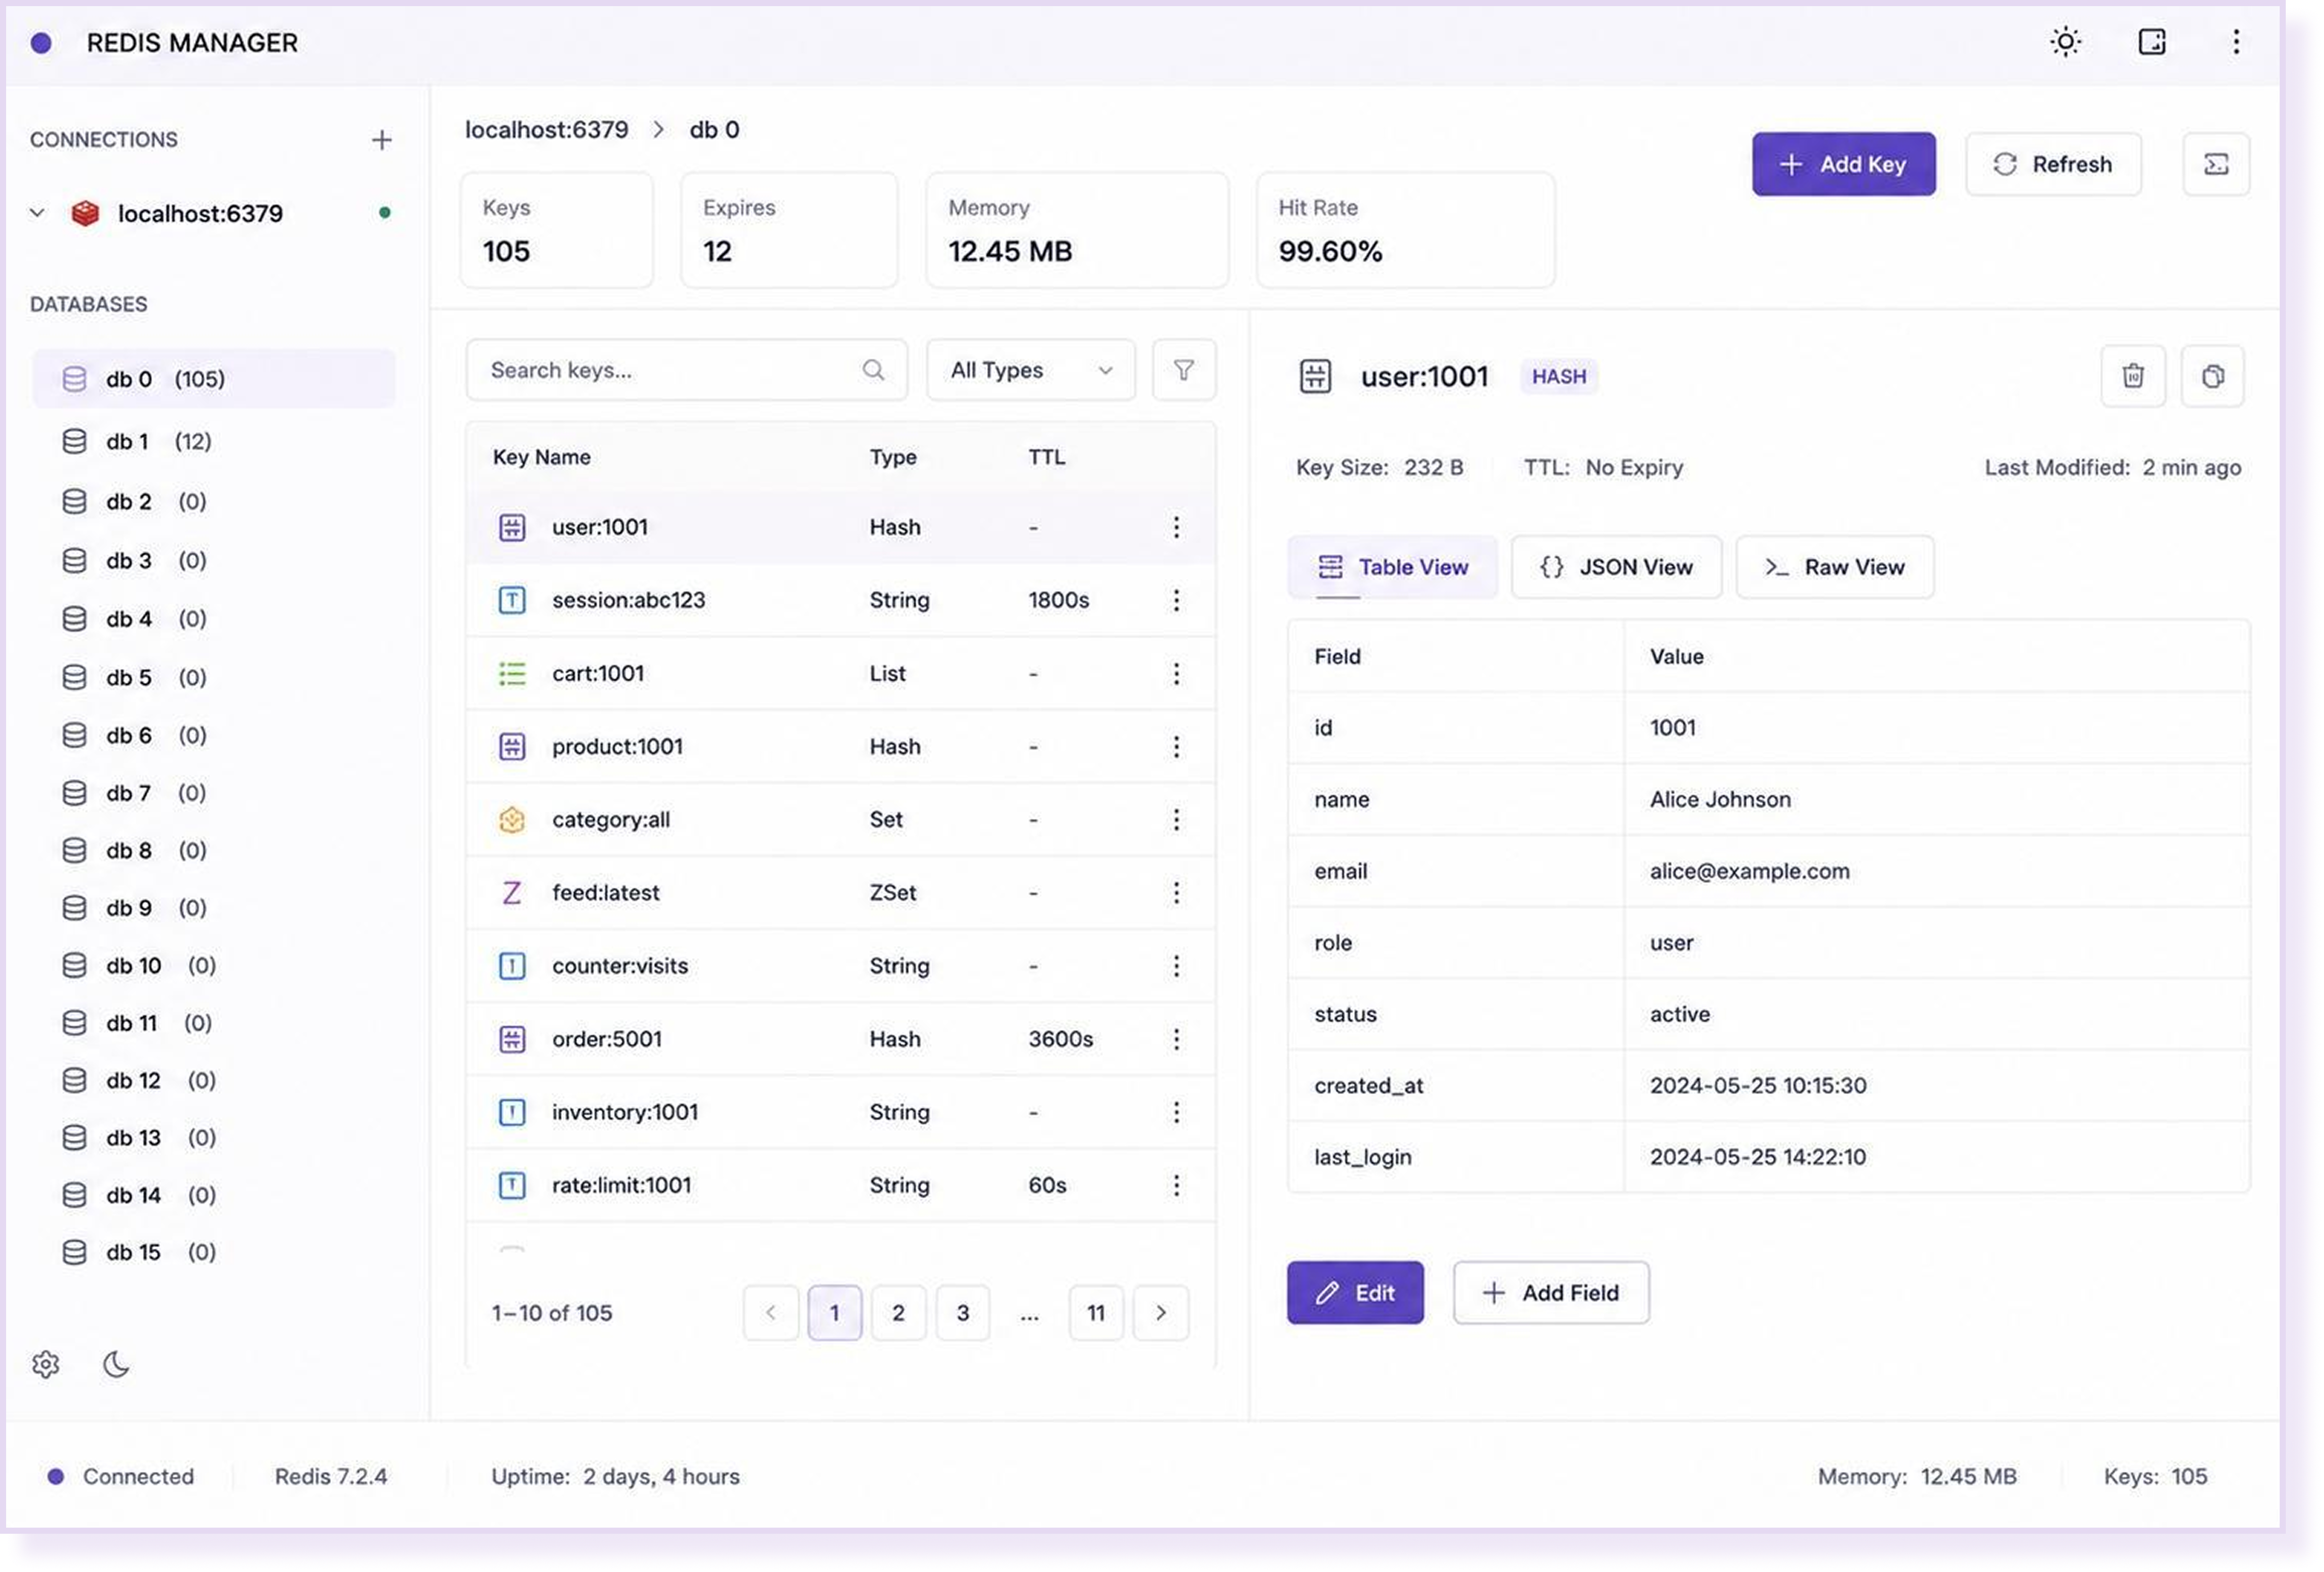Select database db 1 (12)
Image resolution: width=2324 pixels, height=1572 pixels.
pyautogui.click(x=214, y=441)
